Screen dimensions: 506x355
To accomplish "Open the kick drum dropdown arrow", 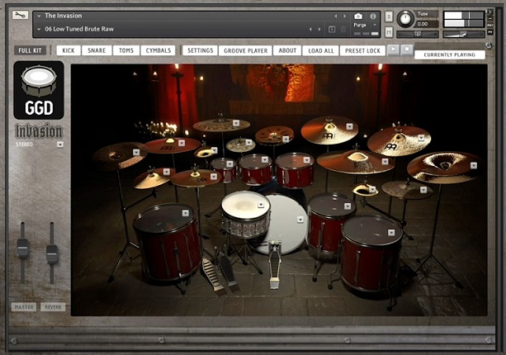I will click(300, 220).
